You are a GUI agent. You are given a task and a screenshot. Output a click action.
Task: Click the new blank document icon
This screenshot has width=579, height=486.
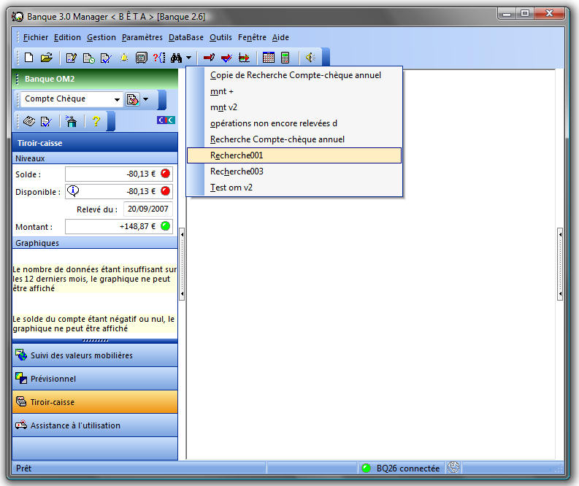pyautogui.click(x=29, y=58)
